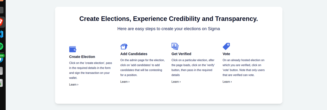The width and height of the screenshot is (327, 110).
Task: Click the Vote heading
Action: (226, 54)
